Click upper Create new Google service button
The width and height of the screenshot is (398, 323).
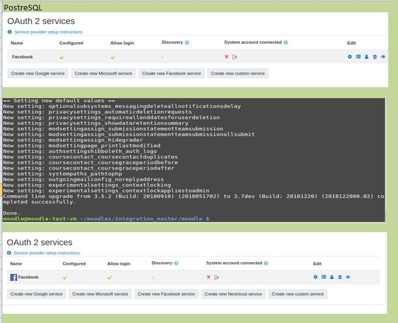(38, 73)
